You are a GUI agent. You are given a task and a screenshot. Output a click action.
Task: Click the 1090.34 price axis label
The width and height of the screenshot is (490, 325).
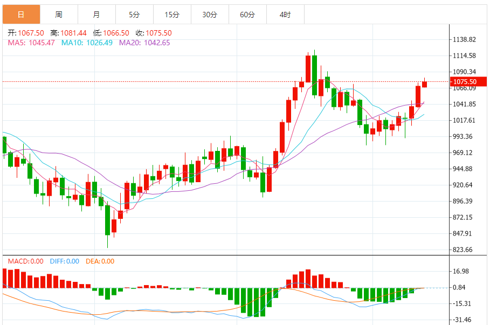coord(464,72)
